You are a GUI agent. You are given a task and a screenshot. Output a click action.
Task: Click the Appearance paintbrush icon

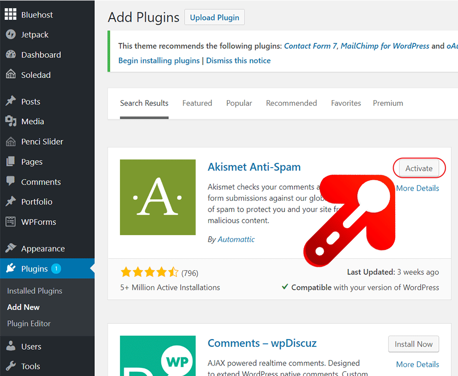tap(11, 248)
